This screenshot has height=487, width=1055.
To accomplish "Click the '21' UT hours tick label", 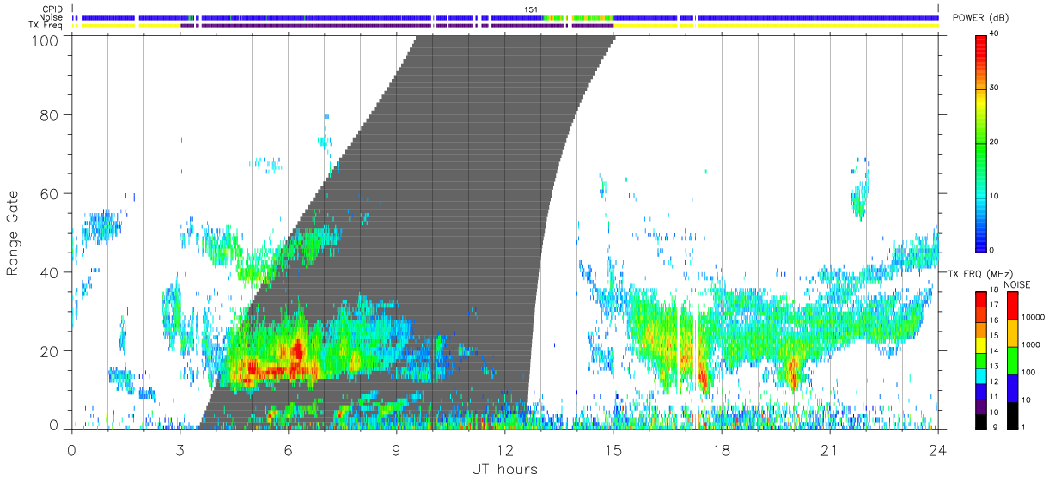I will [830, 448].
